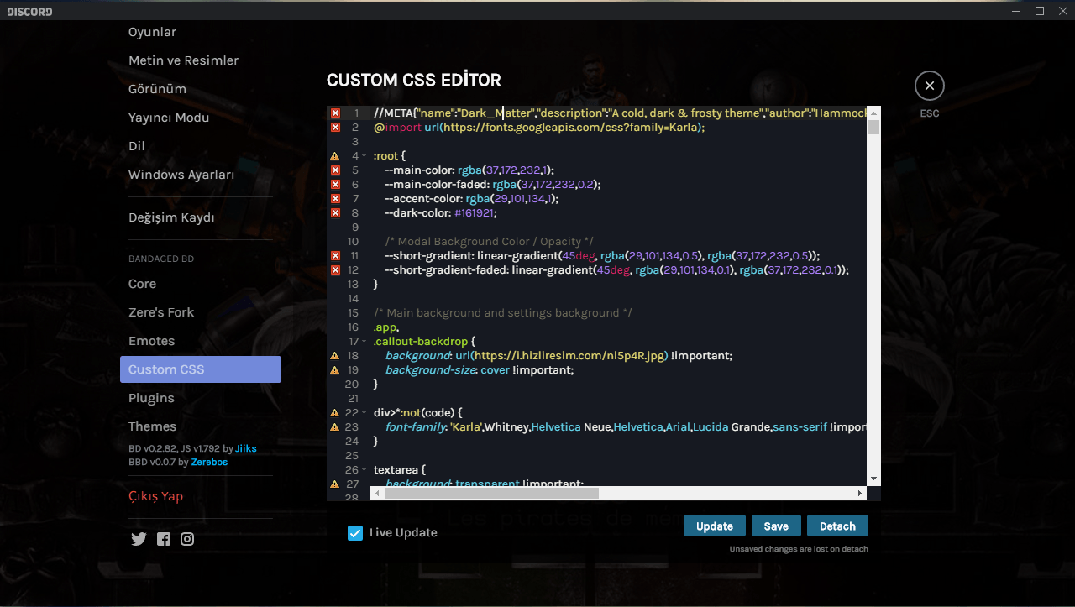Open the Instagram social icon in sidebar
Screen dimensions: 1075x607
click(187, 539)
